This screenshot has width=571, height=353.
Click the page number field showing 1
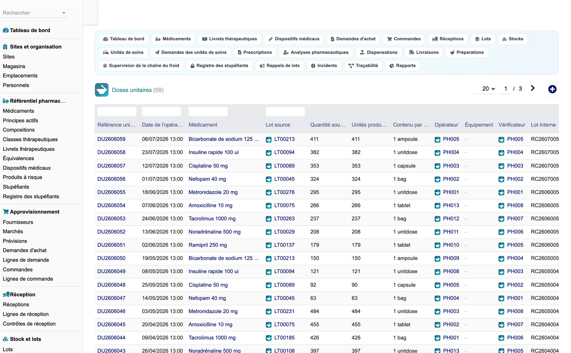506,89
